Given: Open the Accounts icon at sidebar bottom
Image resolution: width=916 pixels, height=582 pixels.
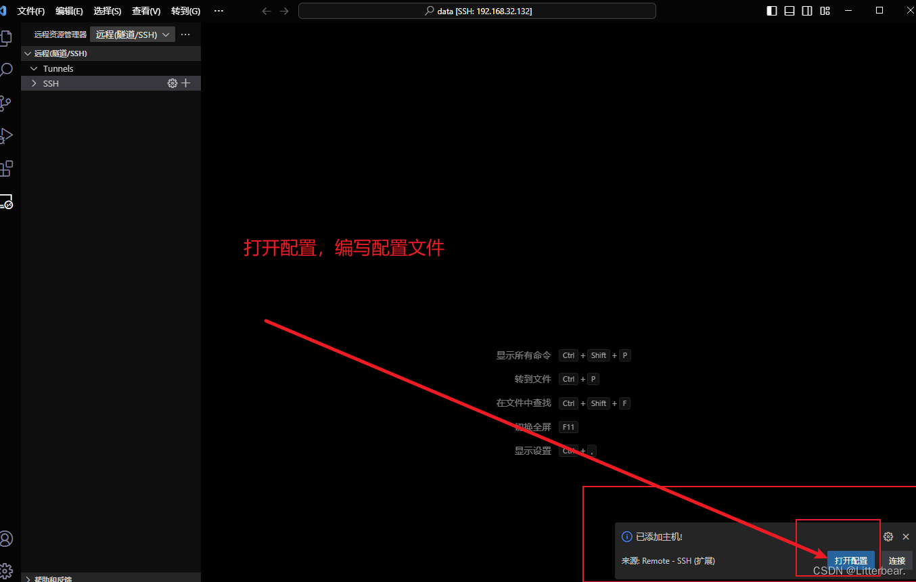Looking at the screenshot, I should [7, 539].
